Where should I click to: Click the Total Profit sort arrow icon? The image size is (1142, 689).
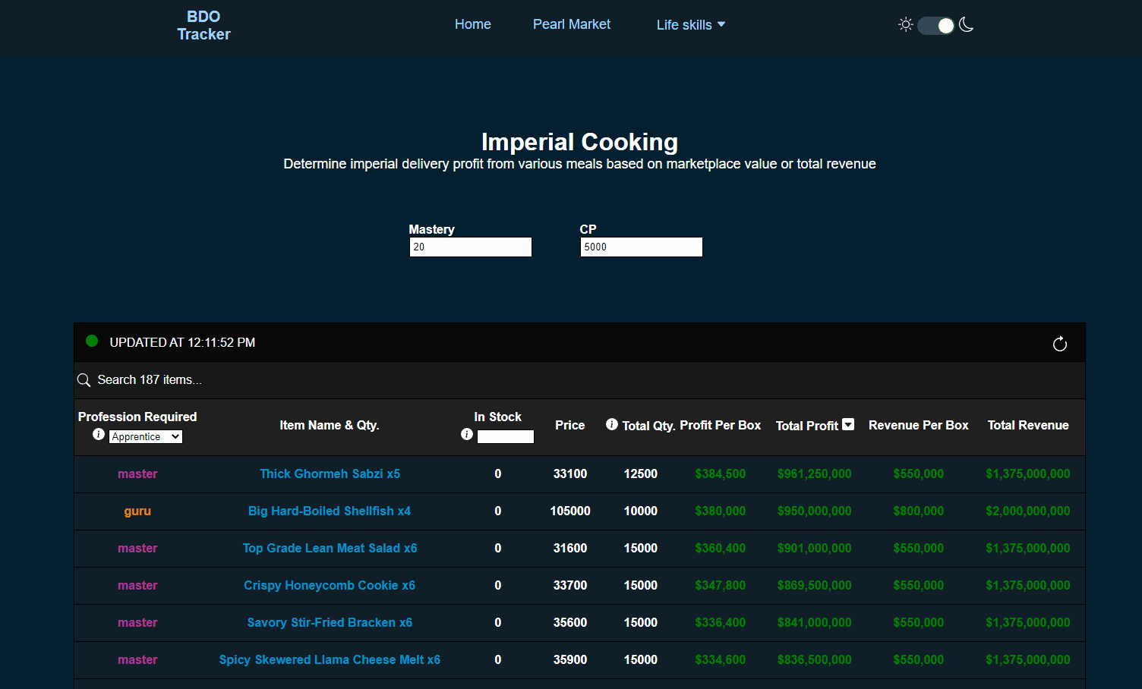848,424
